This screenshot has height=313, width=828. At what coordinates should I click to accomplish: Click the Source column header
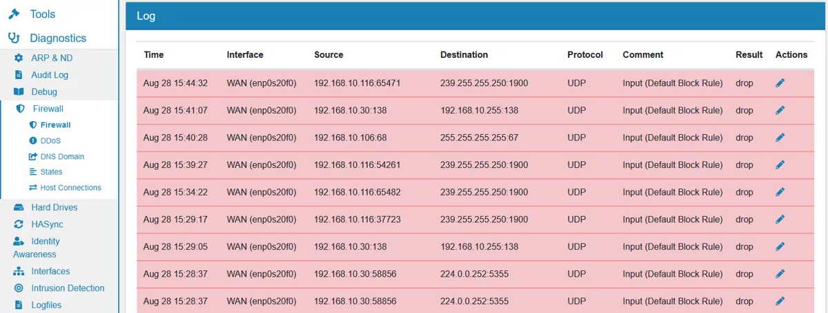pyautogui.click(x=328, y=55)
